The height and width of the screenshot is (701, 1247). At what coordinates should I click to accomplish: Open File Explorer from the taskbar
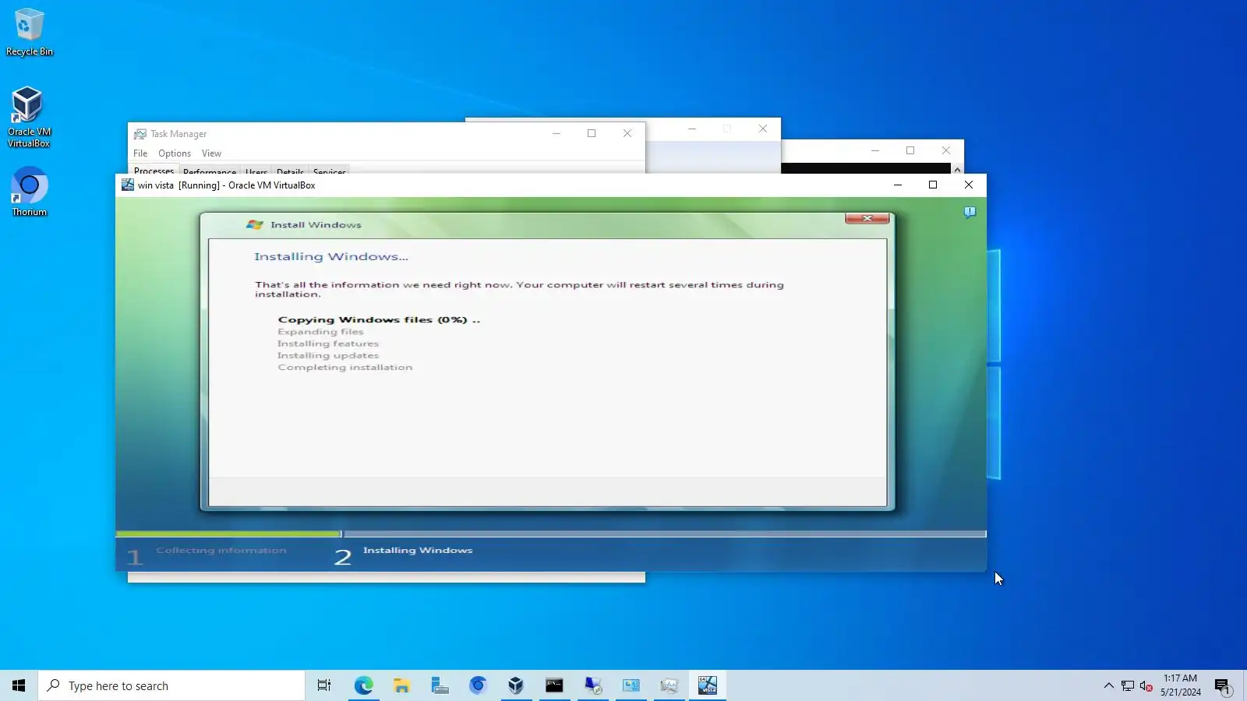[401, 685]
